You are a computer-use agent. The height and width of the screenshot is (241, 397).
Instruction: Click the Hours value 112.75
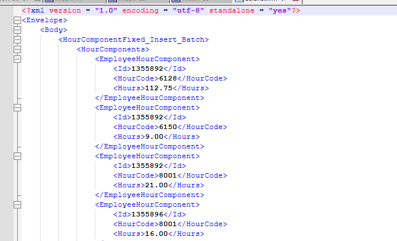[x=159, y=88]
